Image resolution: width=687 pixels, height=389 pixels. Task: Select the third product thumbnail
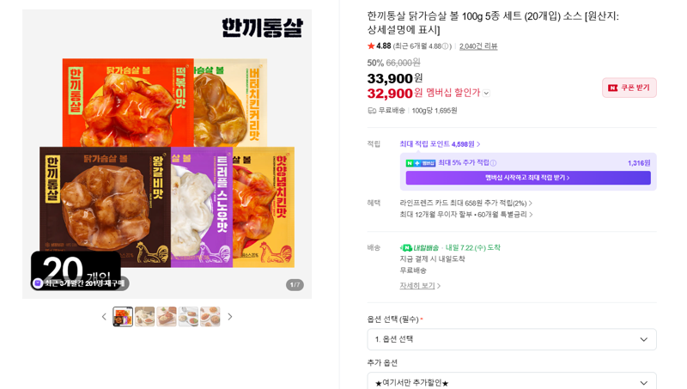click(x=167, y=316)
